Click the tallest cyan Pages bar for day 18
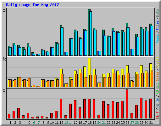Screen dimensions: 161x126 pos(91,33)
